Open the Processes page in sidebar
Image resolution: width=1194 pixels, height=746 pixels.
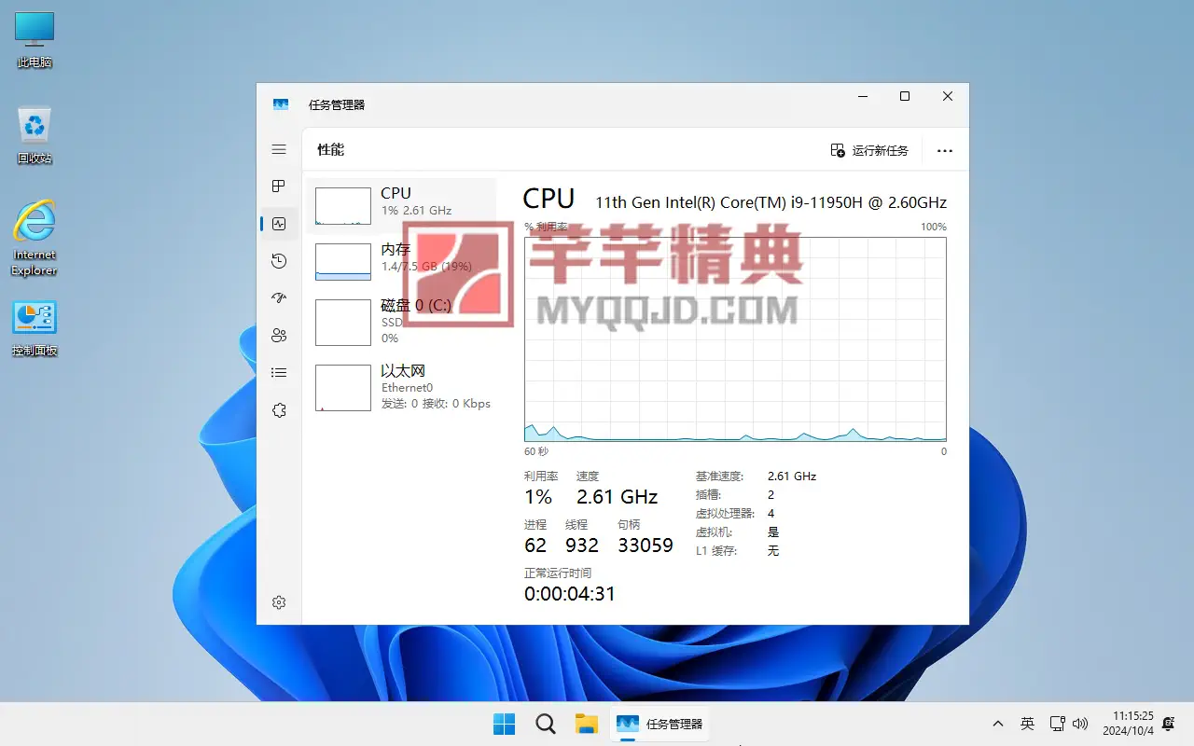coord(279,186)
